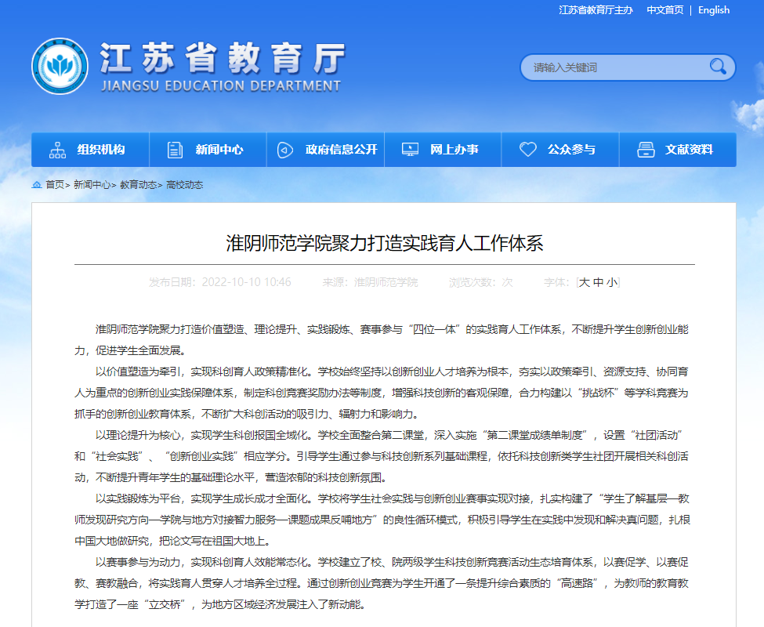Click the 江苏省教育厅 site title text
Screen dimensions: 764x627
pos(223,58)
